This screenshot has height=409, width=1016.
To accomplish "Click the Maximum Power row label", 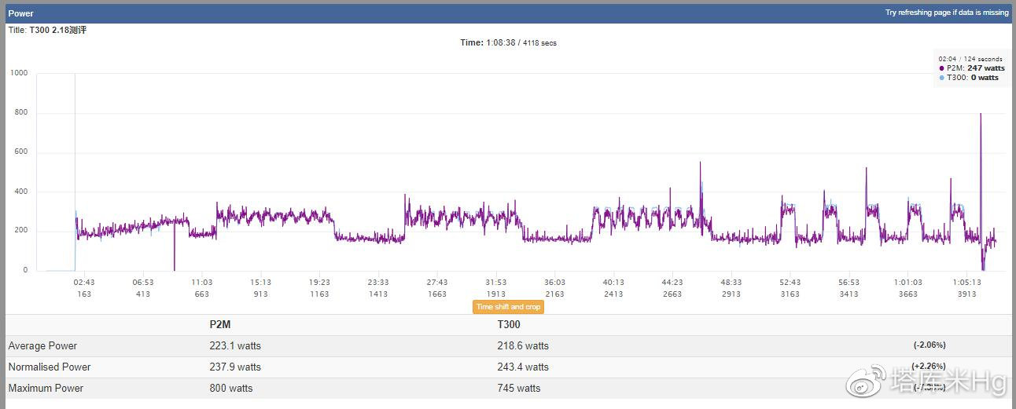I will coord(46,388).
